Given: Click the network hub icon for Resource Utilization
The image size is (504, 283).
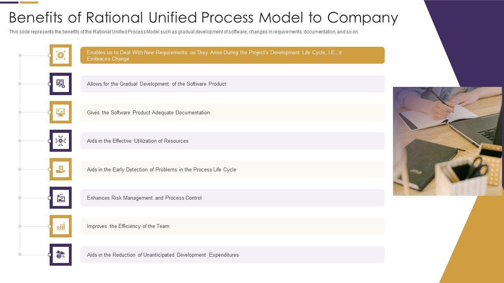Looking at the screenshot, I should 61,141.
